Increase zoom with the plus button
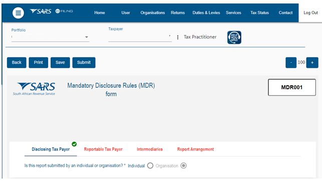The width and height of the screenshot is (322, 183). (312, 62)
